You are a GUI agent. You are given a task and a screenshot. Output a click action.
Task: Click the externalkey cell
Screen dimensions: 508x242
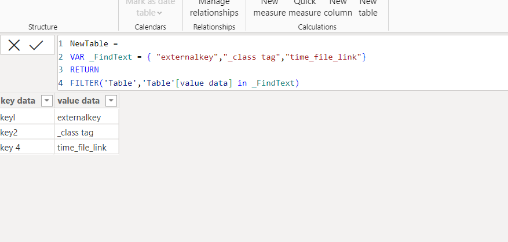coord(86,118)
